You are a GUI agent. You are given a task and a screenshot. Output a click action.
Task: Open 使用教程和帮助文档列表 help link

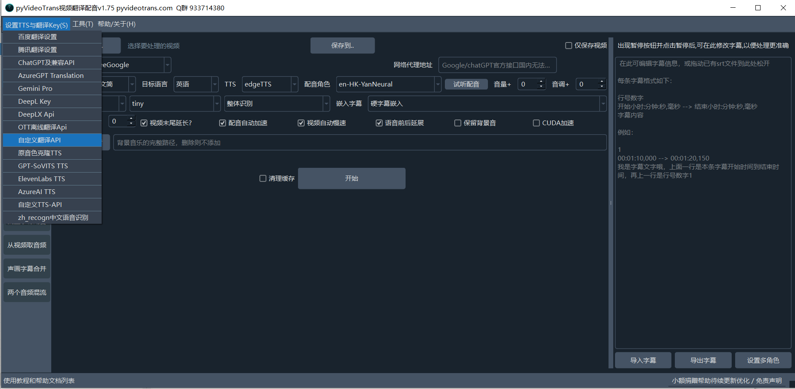(x=39, y=380)
